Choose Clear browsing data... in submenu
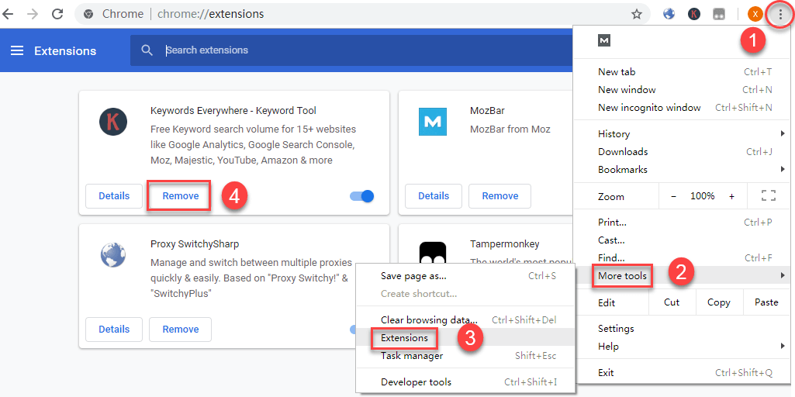795x397 pixels. (465, 320)
